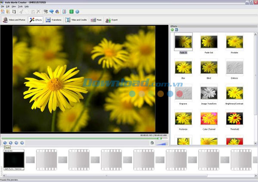Viewport: 258px width, 182px height.
Task: Open the Export tab
Action: point(111,20)
